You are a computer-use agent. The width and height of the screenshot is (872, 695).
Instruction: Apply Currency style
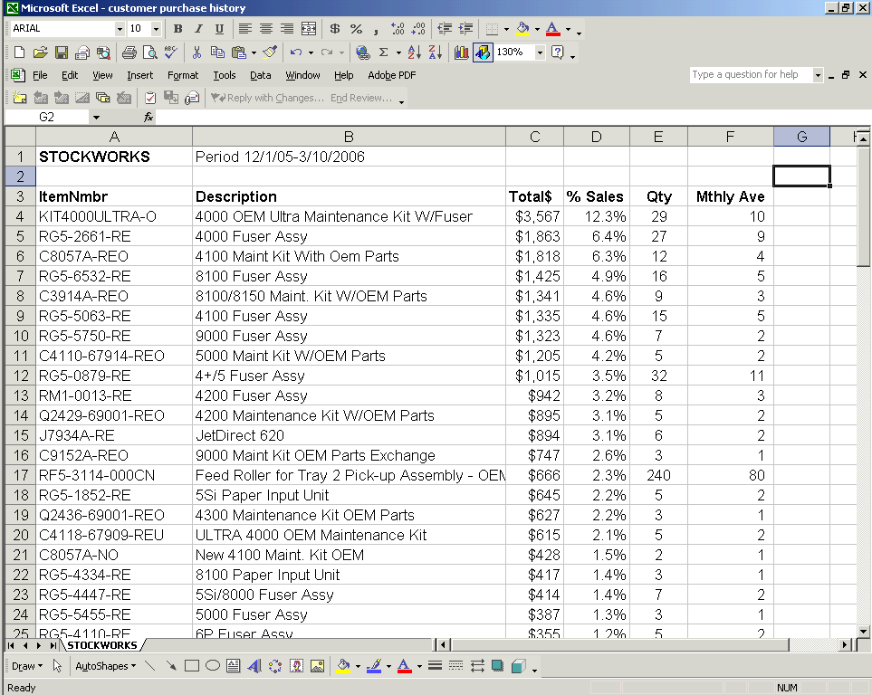click(335, 29)
